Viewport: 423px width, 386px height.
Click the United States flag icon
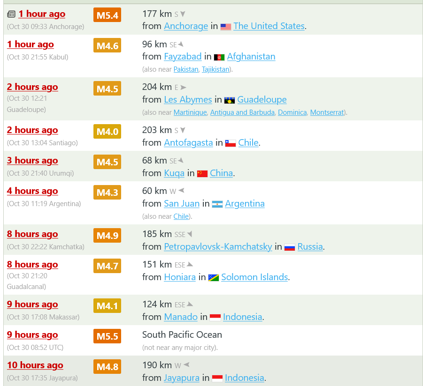226,27
